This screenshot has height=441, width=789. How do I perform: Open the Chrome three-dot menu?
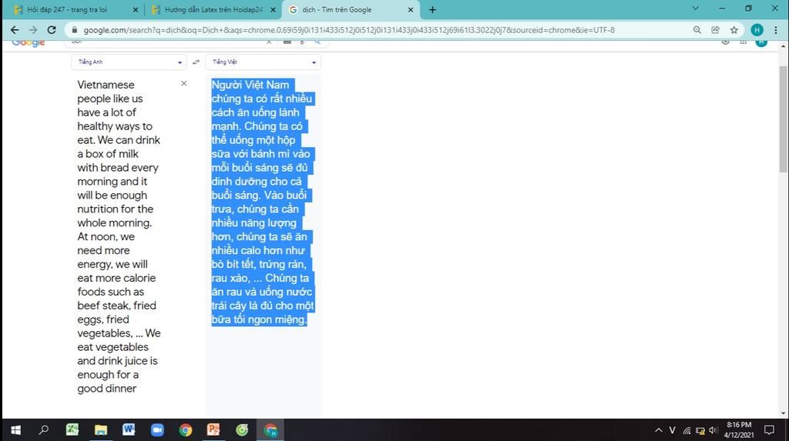click(775, 30)
